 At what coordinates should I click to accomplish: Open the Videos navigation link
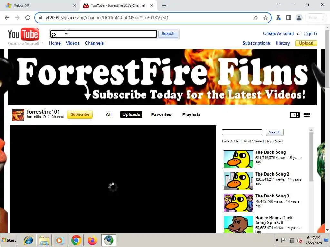pos(73,43)
